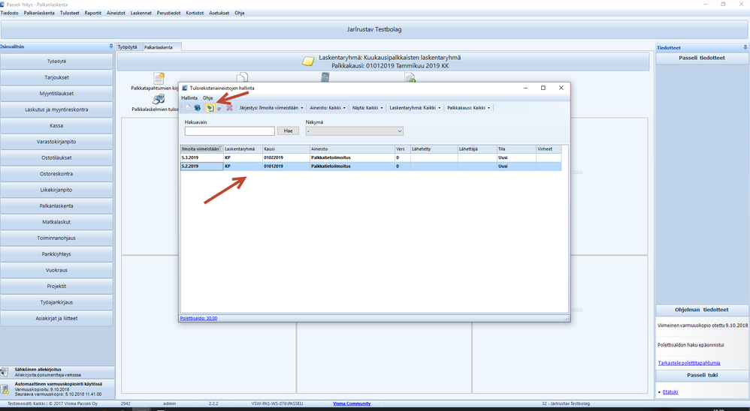Click the yellow note icon beside Laskentaryhmä
Viewport: 750px width, 411px height.
point(309,61)
